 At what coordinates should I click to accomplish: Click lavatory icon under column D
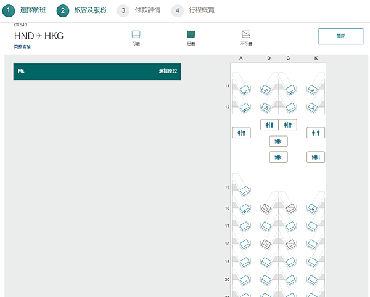click(269, 125)
